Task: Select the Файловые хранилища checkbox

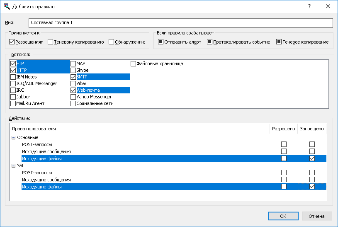Action: coord(134,64)
